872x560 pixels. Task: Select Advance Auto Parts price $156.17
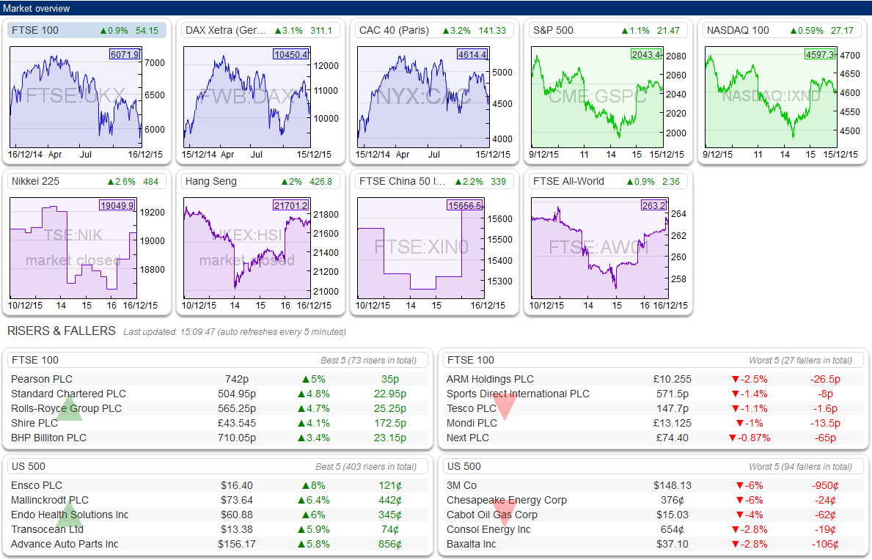tap(237, 545)
